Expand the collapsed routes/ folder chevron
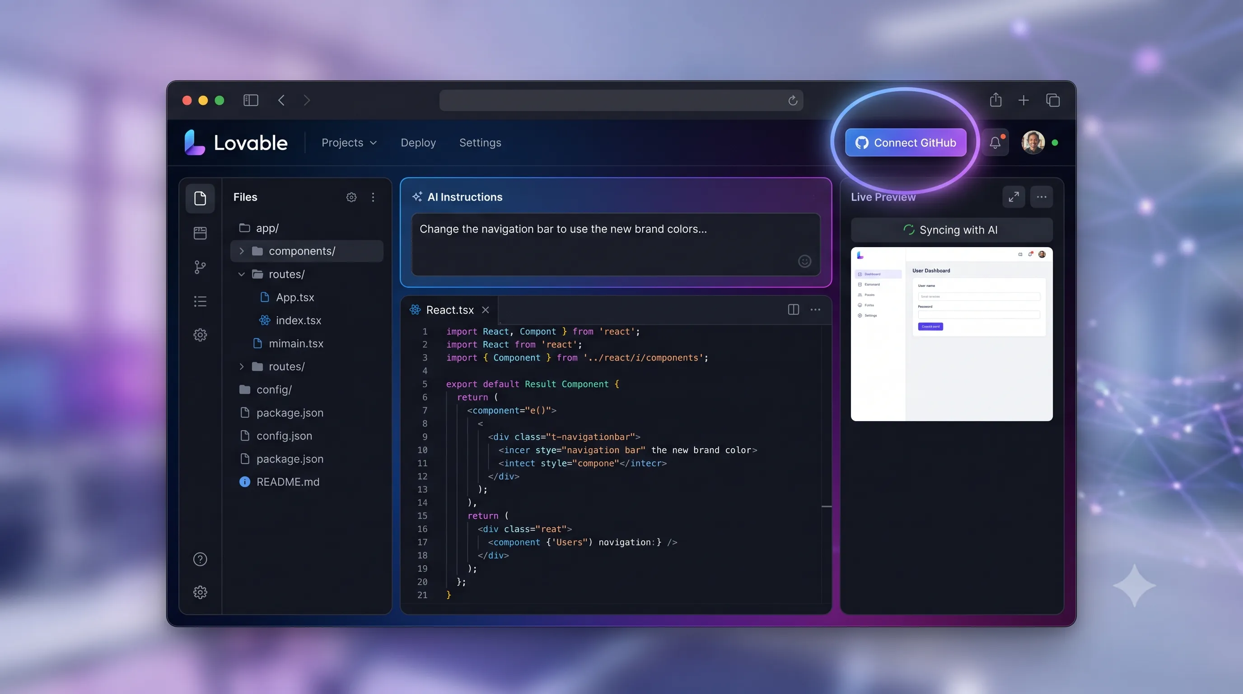 click(242, 366)
